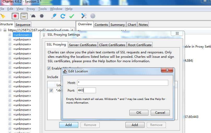Click the green checkmark validate icon
This screenshot has width=211, height=133.
(x=72, y=16)
